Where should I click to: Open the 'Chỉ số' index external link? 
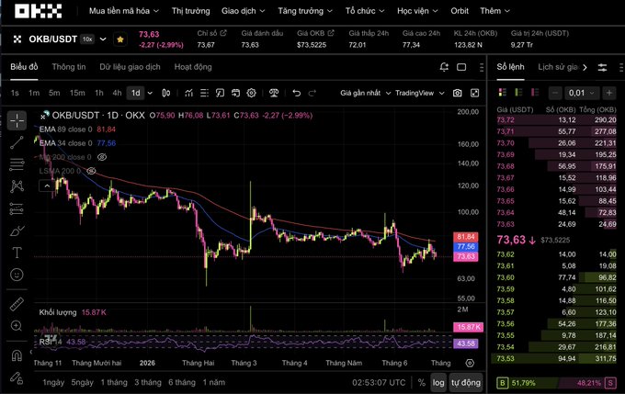point(223,33)
